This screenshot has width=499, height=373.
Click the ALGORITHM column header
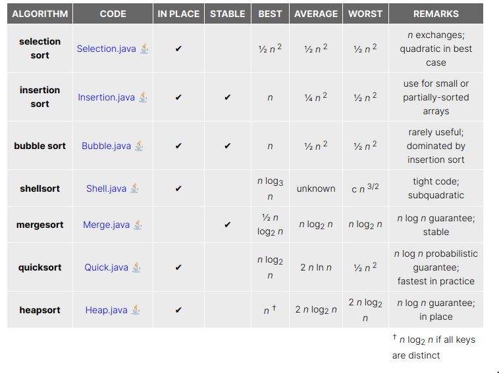tap(39, 14)
